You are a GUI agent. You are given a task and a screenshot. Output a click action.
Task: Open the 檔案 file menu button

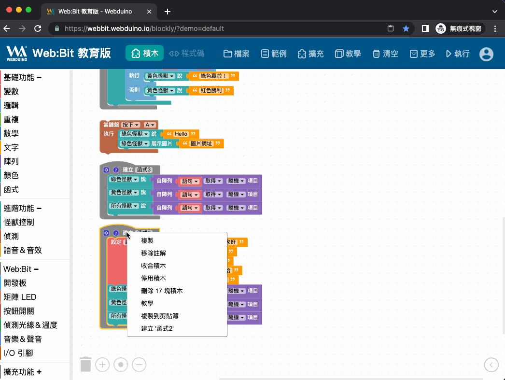[x=237, y=54]
